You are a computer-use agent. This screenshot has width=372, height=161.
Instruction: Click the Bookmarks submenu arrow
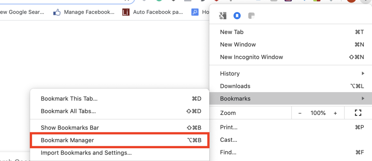point(363,99)
